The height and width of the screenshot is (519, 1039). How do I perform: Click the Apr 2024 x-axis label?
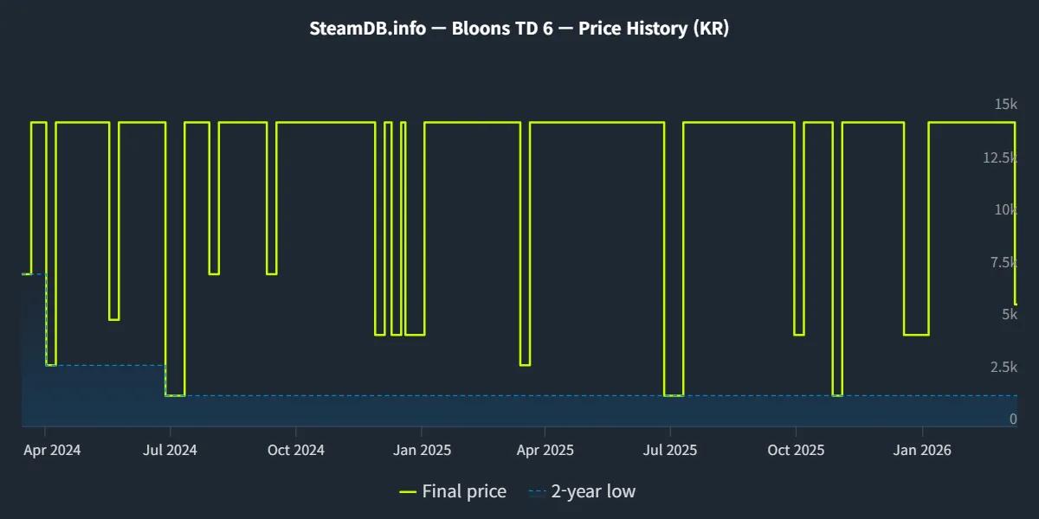tap(53, 451)
